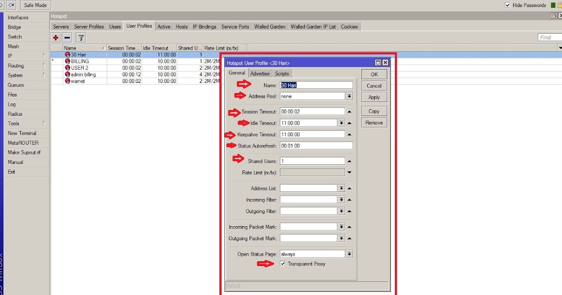Click the user icon beside admin billing
The width and height of the screenshot is (562, 295).
pos(67,74)
